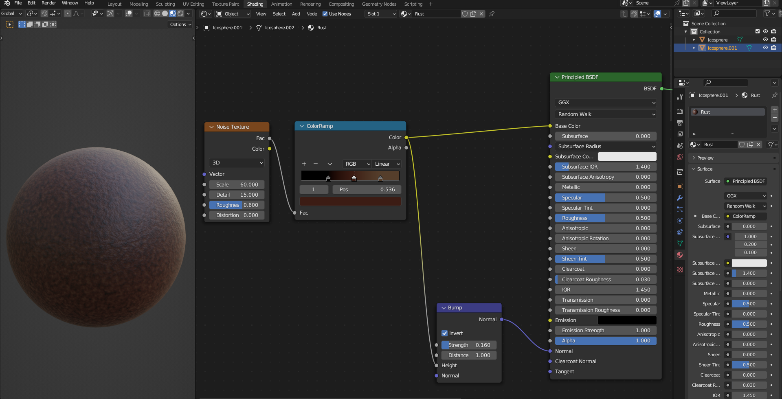Open the Object Data properties tab
This screenshot has height=399, width=782.
click(679, 243)
